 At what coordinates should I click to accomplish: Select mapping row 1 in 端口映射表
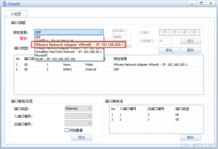click(x=156, y=115)
